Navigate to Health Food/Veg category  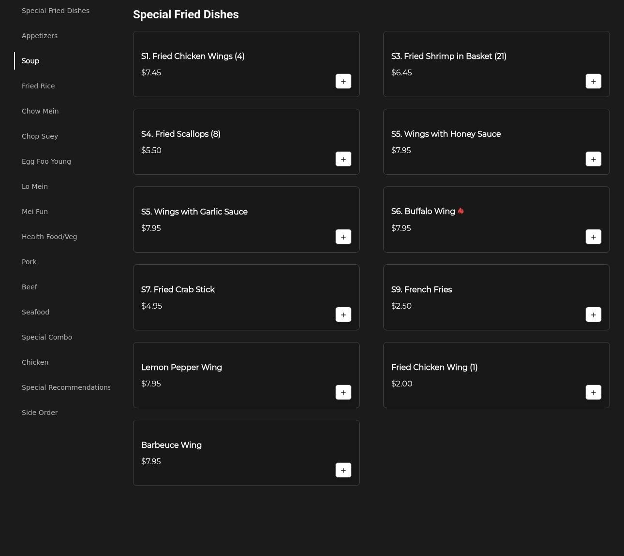tap(49, 237)
